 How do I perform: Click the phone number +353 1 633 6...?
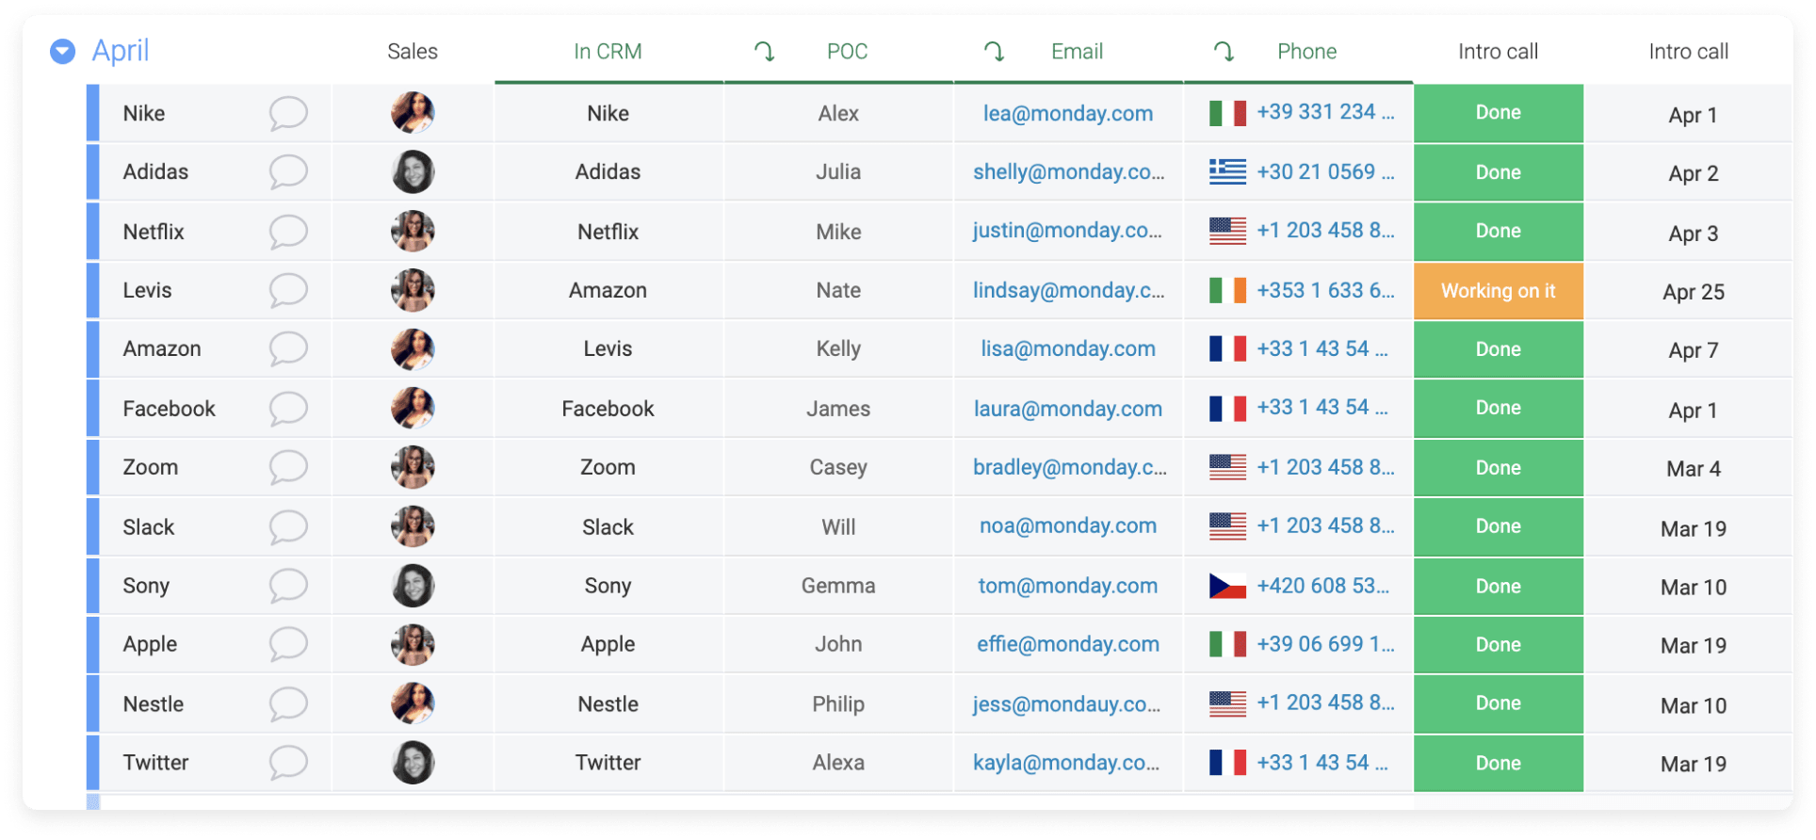pos(1326,291)
